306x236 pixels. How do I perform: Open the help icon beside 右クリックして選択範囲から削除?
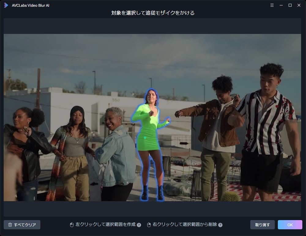click(x=220, y=225)
